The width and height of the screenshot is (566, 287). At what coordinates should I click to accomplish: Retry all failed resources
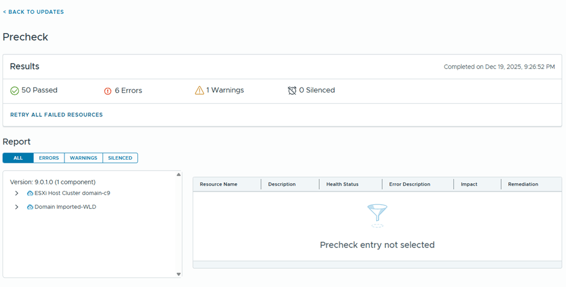(56, 115)
